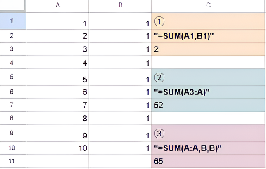Select the row 4 header

tap(13, 63)
